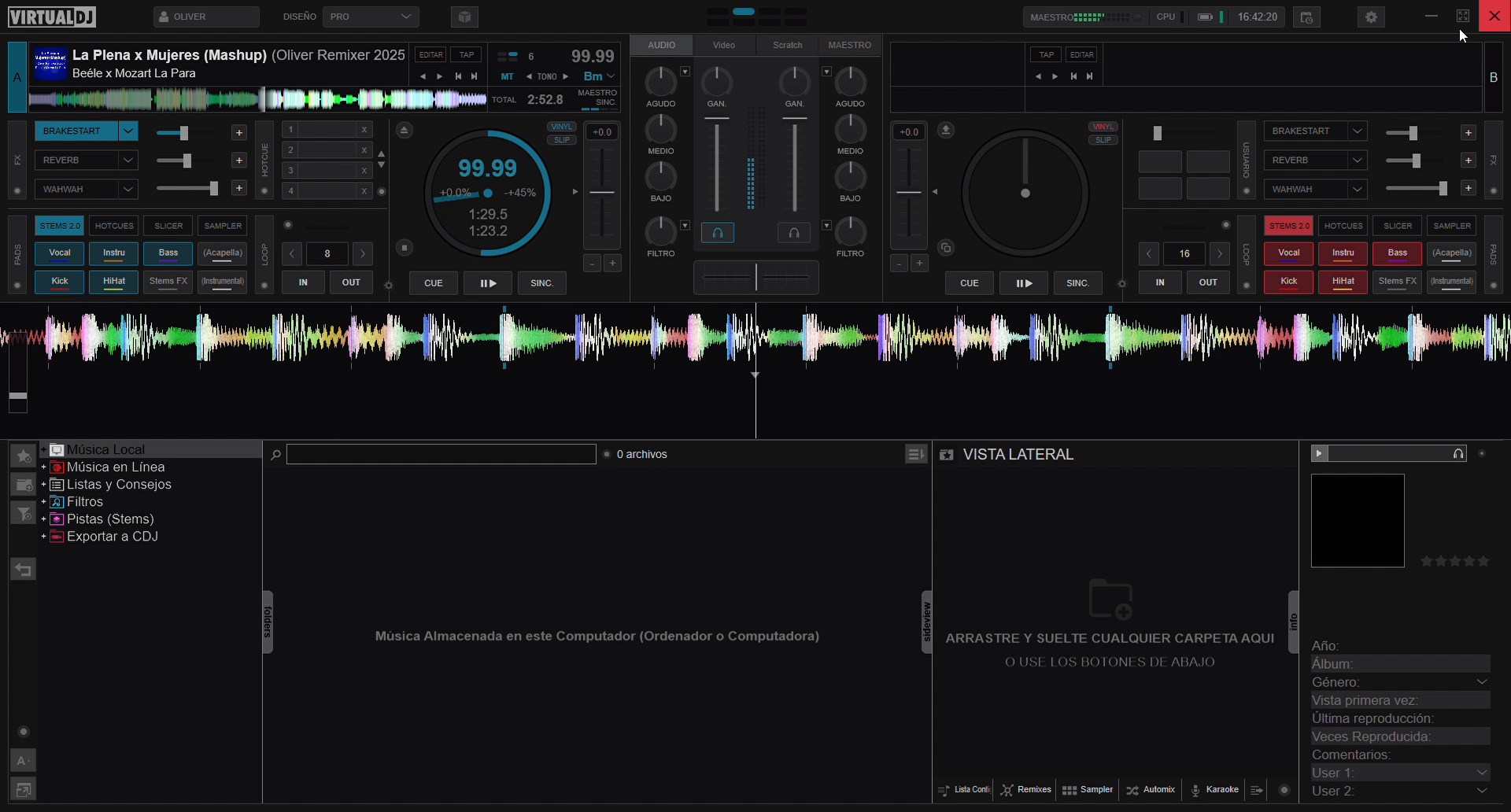Open the settings gear icon
The height and width of the screenshot is (812, 1511).
tap(1371, 17)
